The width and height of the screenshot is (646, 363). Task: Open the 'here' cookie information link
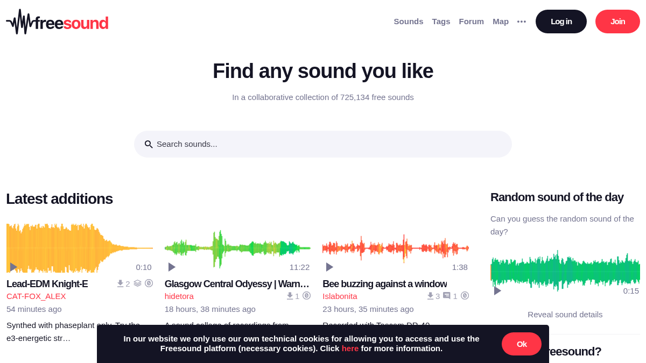pyautogui.click(x=350, y=348)
